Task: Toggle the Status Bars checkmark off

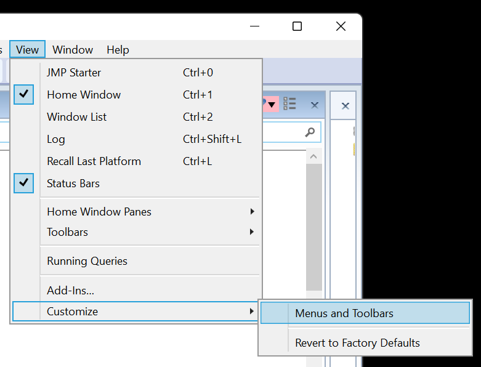Action: point(73,183)
